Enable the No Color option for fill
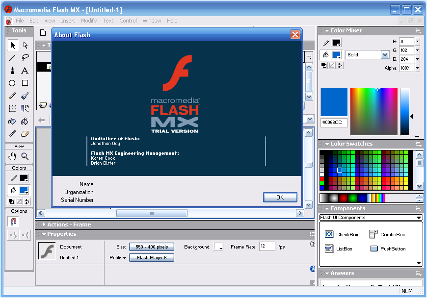The height and width of the screenshot is (298, 427). pos(19,201)
